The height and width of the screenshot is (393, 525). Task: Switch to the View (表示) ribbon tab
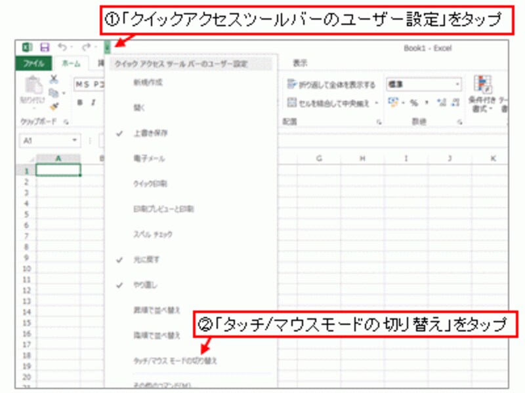coord(301,63)
